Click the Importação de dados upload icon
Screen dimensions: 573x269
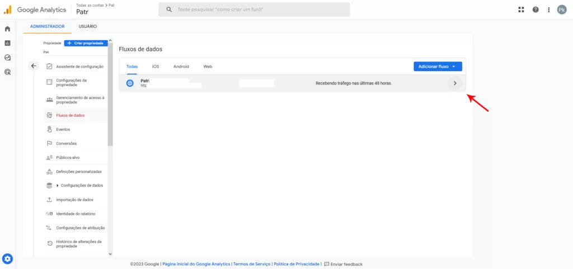click(x=49, y=200)
